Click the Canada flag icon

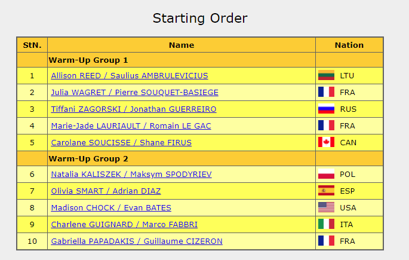(x=326, y=142)
